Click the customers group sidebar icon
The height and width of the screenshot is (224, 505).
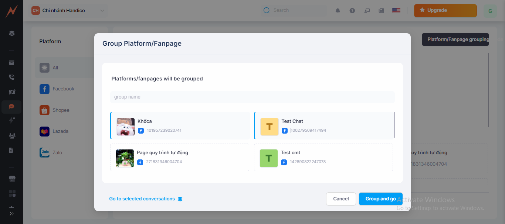[x=11, y=135]
